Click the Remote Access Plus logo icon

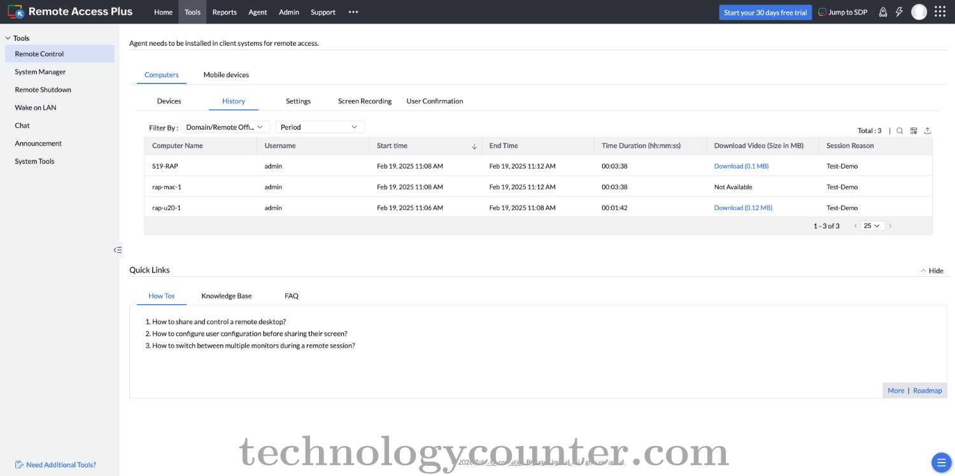pos(16,11)
